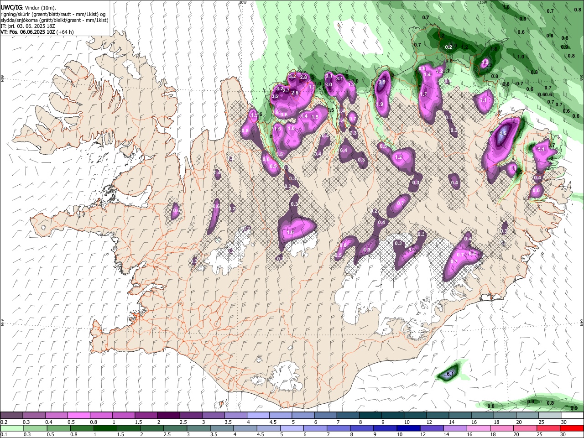Image resolution: width=584 pixels, height=438 pixels.
Task: Click the "20W" longitude label
Action: [243, 2]
